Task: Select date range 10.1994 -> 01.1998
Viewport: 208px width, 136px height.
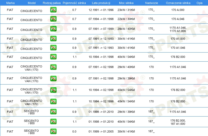Action: point(101,57)
